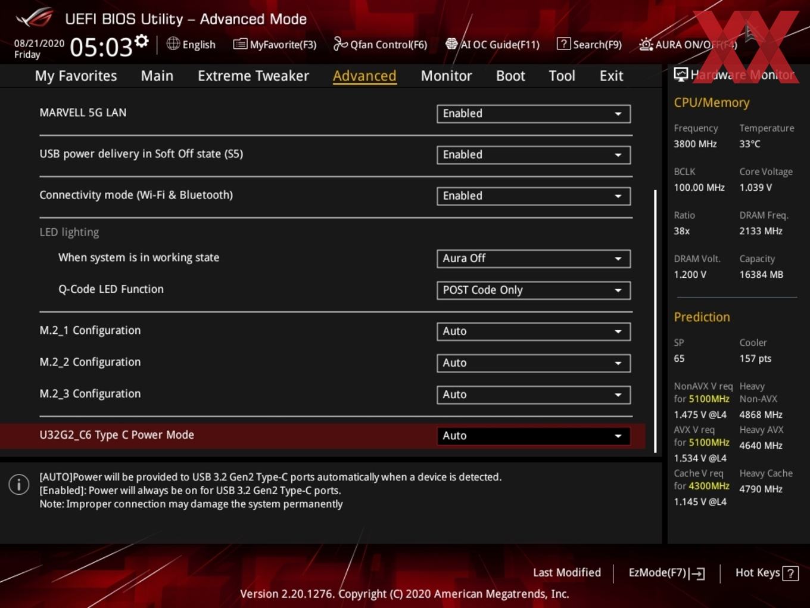Expand M.2_2 Configuration dropdown
Viewport: 810px width, 608px height.
[534, 363]
